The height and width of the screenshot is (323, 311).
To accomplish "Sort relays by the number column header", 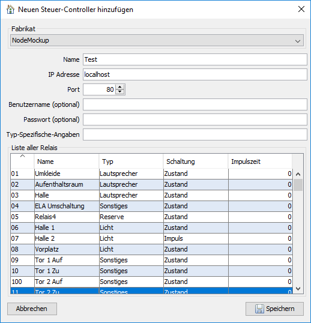I will (22, 161).
